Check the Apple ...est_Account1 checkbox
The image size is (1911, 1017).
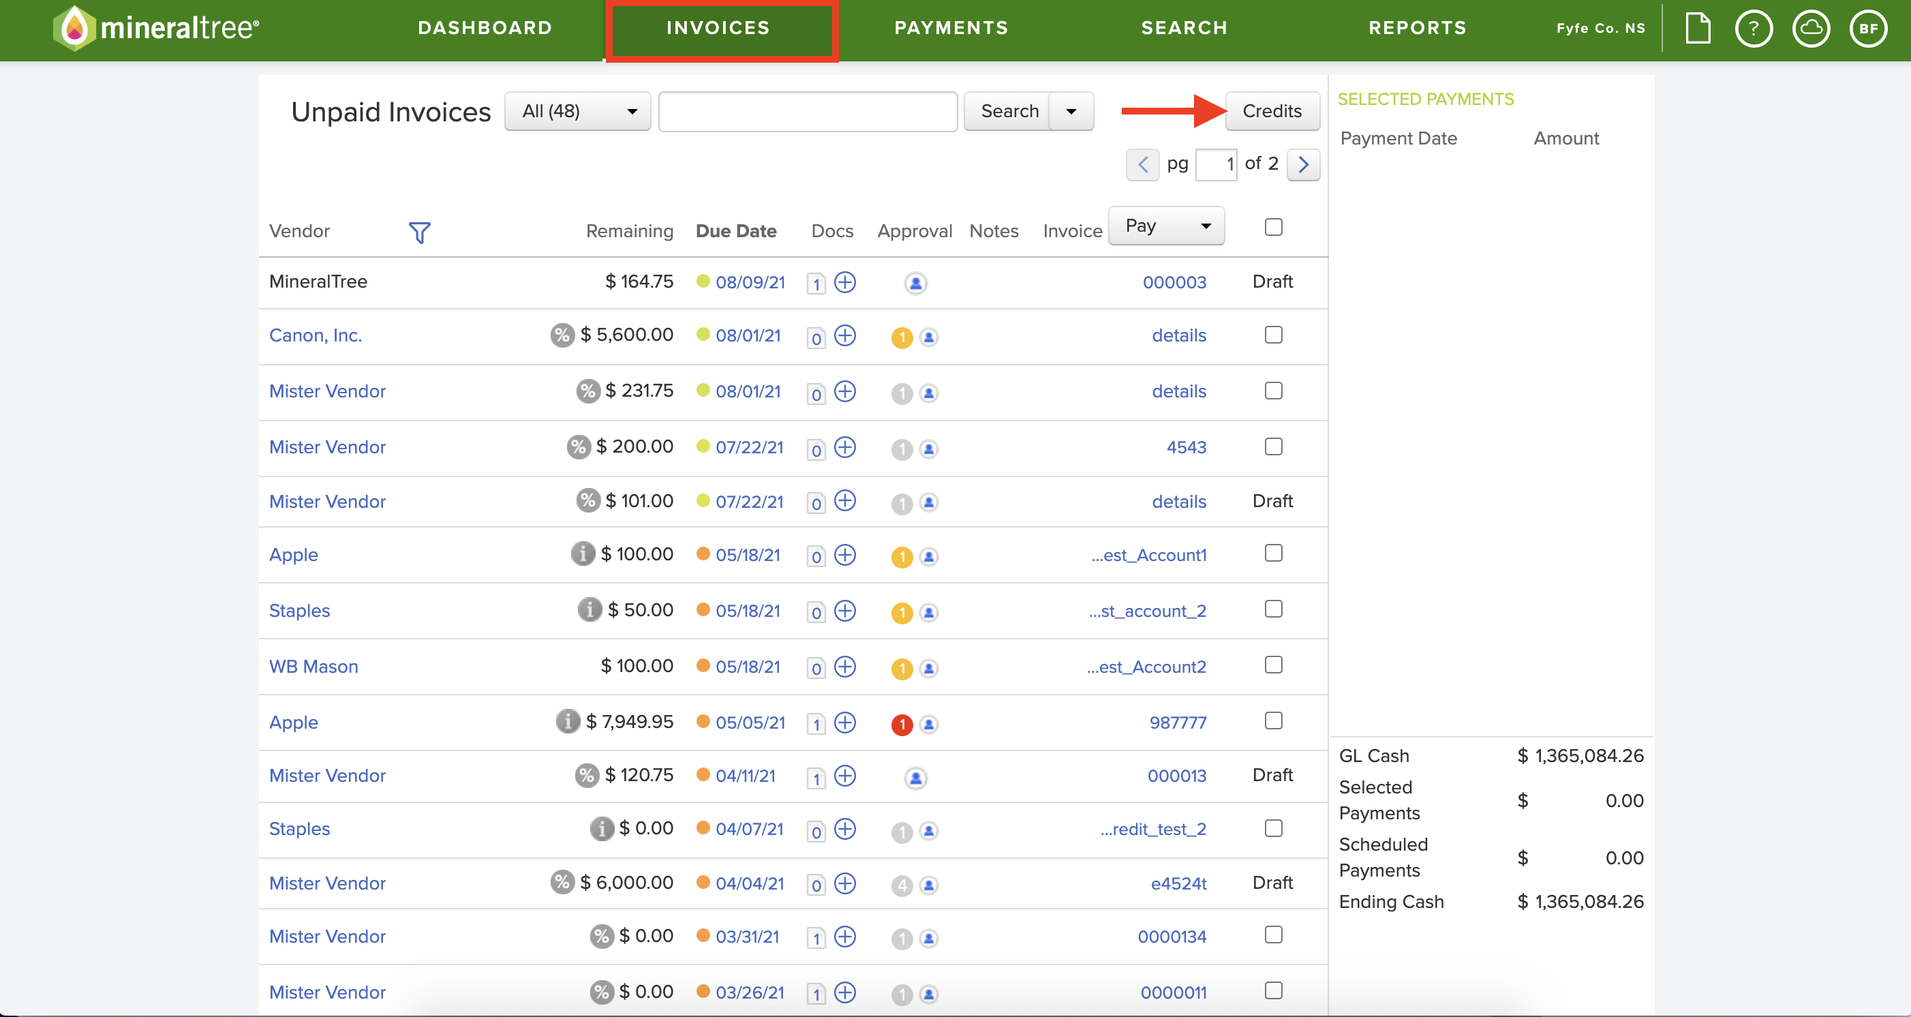pyautogui.click(x=1274, y=553)
